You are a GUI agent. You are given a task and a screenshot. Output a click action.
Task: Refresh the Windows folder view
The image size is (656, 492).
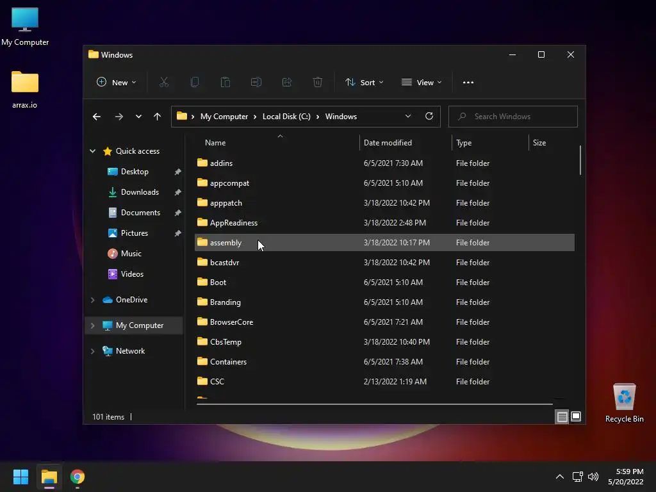429,117
